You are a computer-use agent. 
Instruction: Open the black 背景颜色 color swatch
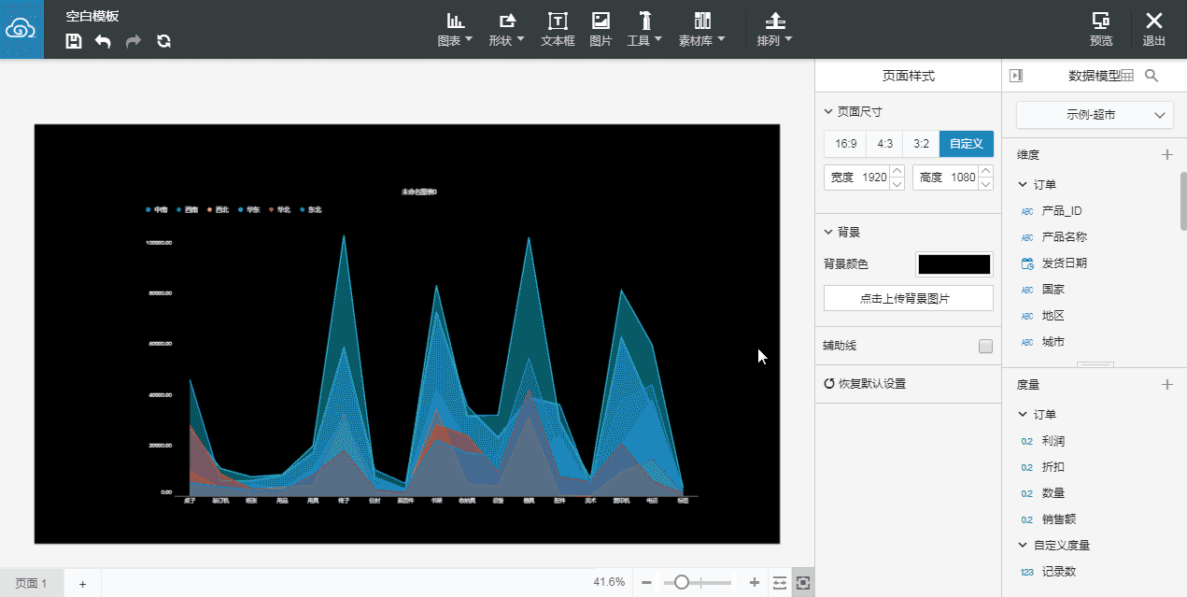click(x=954, y=264)
